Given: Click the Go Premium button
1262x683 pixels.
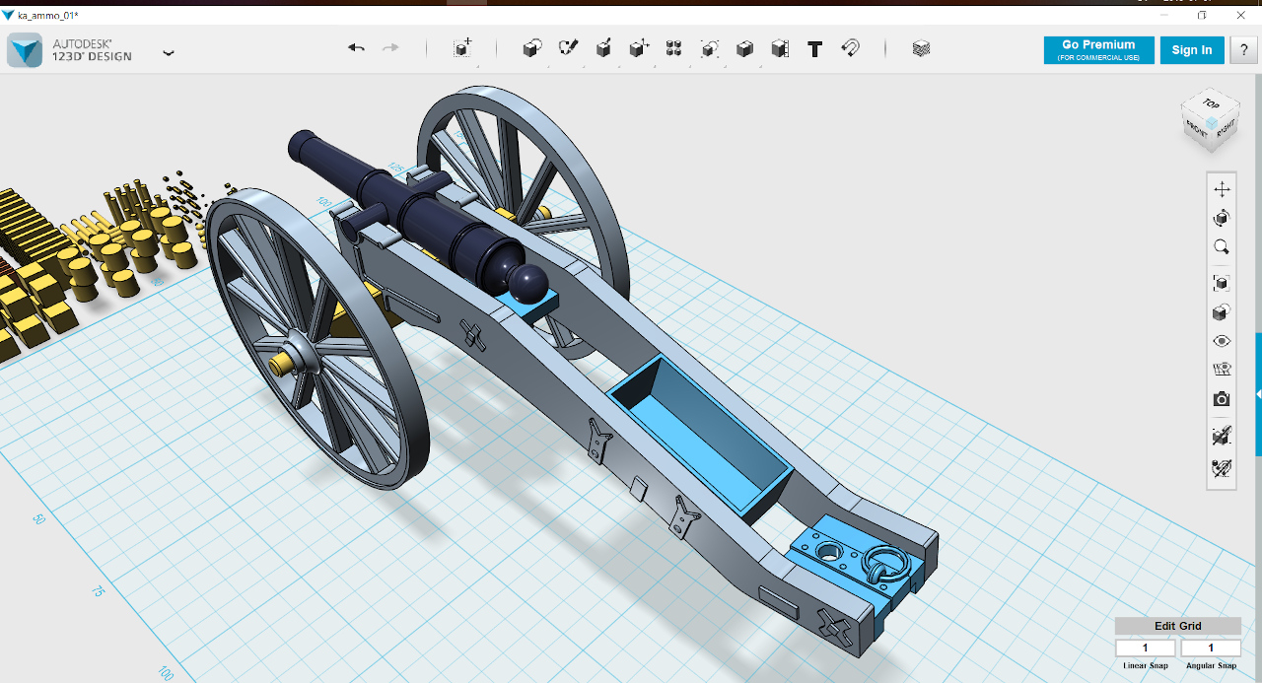Looking at the screenshot, I should pyautogui.click(x=1098, y=50).
